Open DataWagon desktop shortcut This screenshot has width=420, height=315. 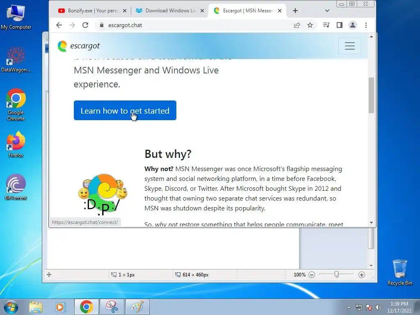click(16, 59)
